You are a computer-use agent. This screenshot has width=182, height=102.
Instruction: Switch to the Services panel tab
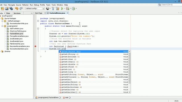click(x=17, y=13)
